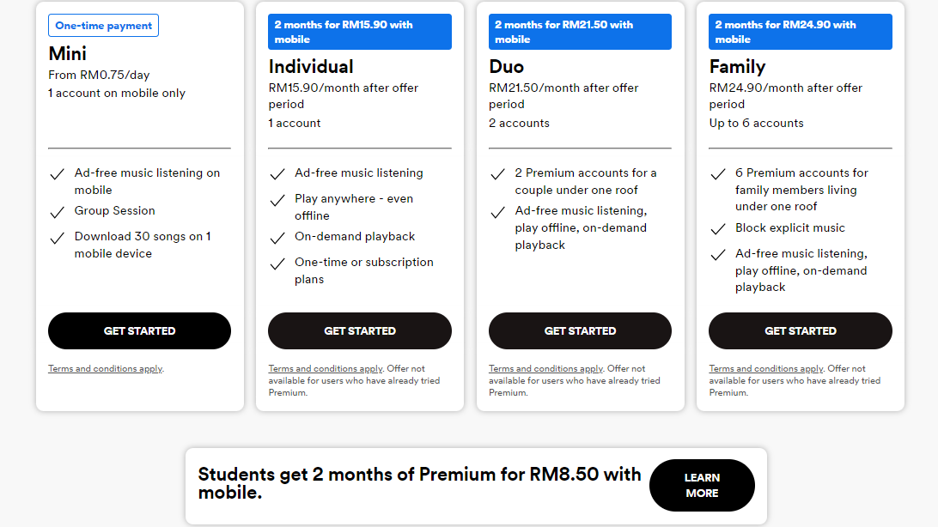Select the One-time payment badge on Mini plan

tap(103, 25)
